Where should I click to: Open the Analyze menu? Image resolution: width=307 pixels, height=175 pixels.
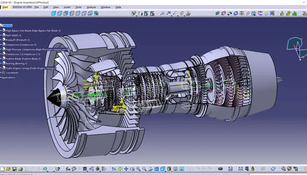[92, 7]
